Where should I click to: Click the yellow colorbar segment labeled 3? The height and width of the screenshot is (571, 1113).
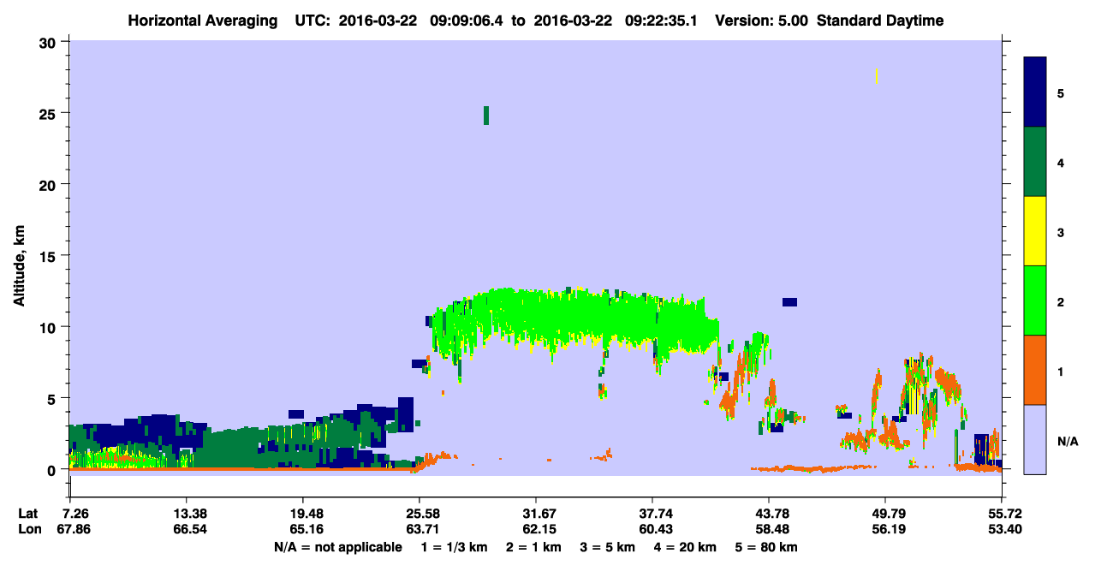(1035, 231)
